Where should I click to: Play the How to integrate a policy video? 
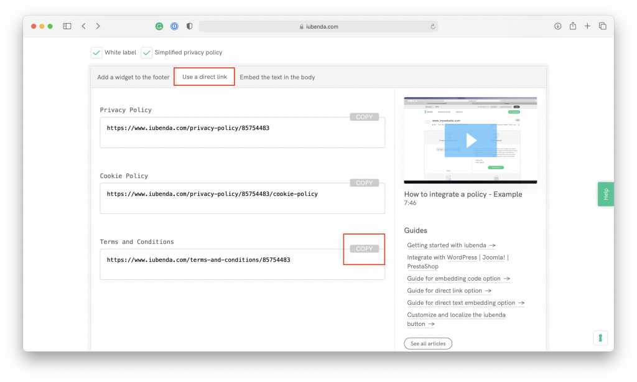click(471, 140)
